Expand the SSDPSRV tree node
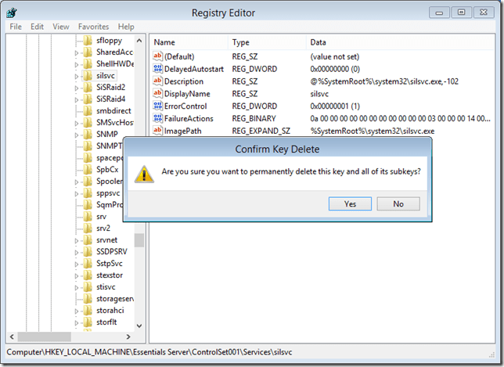This screenshot has height=367, width=504. (77, 253)
